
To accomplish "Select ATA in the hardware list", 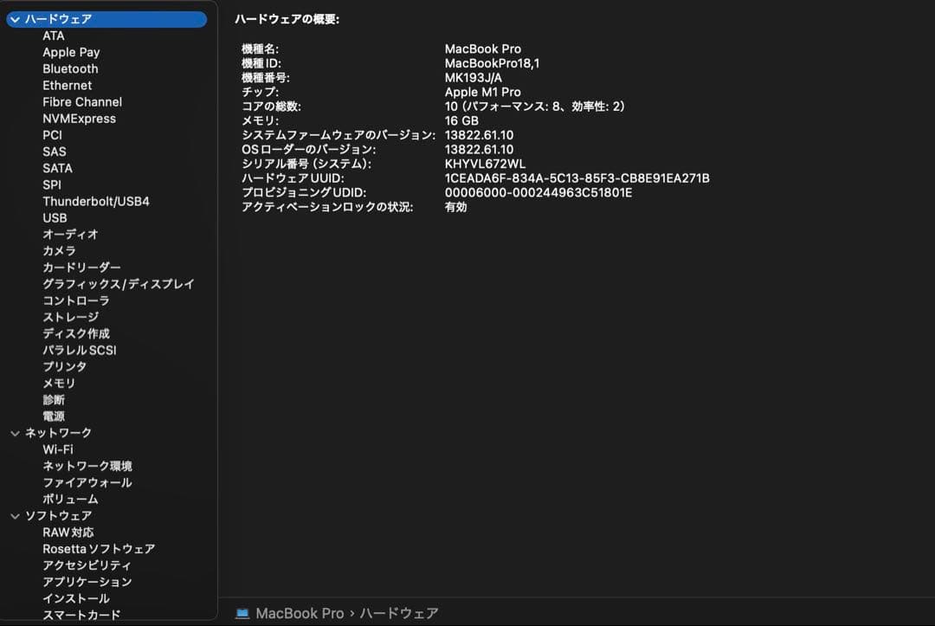I will tap(54, 35).
